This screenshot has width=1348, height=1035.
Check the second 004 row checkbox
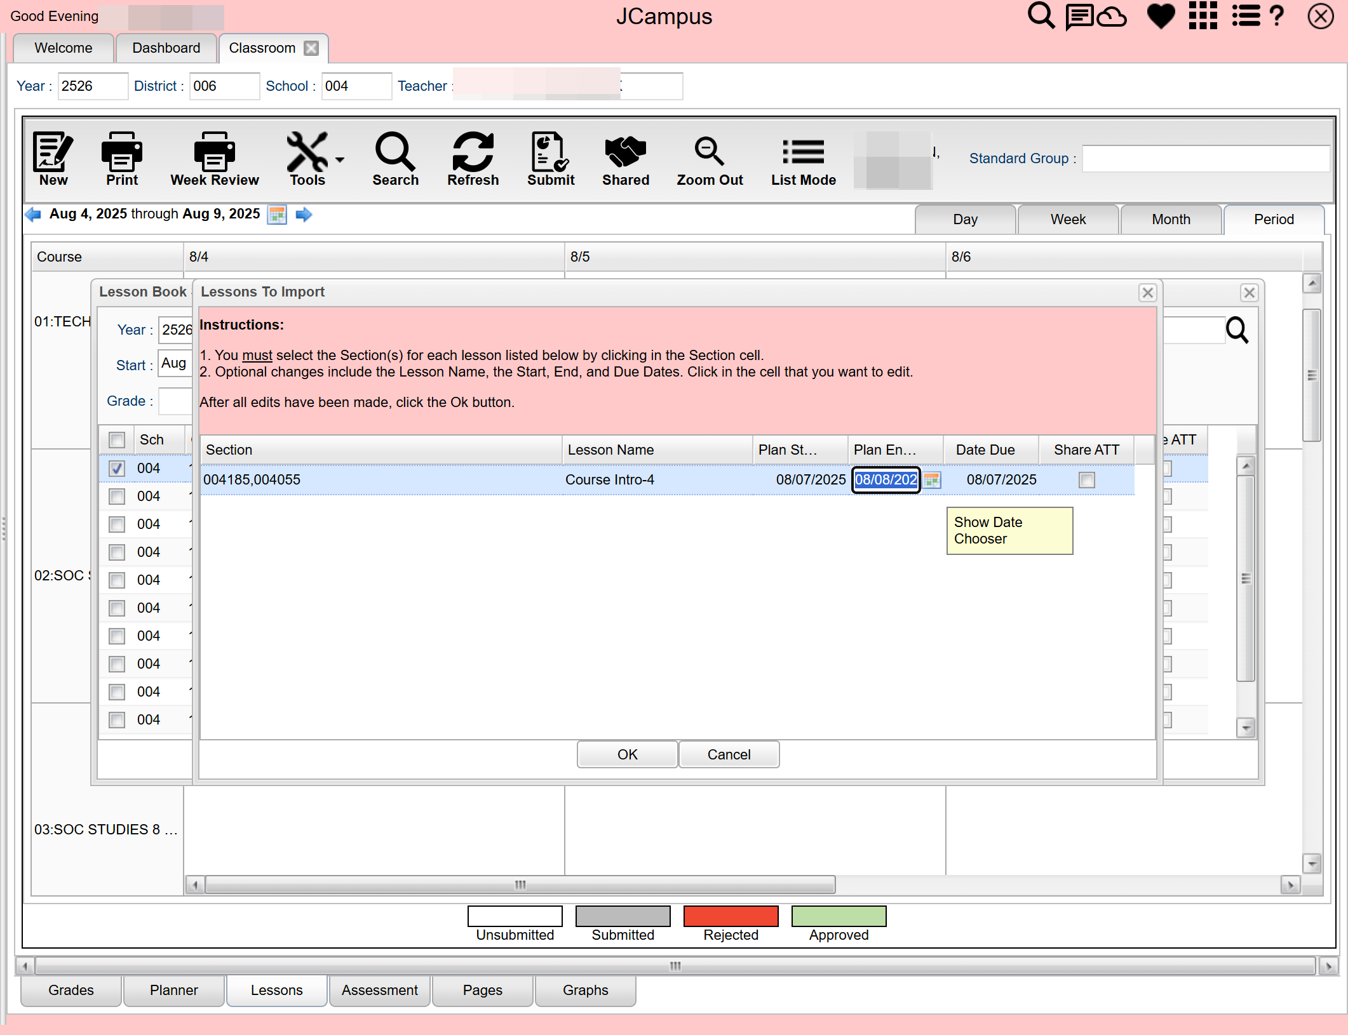[x=117, y=497]
